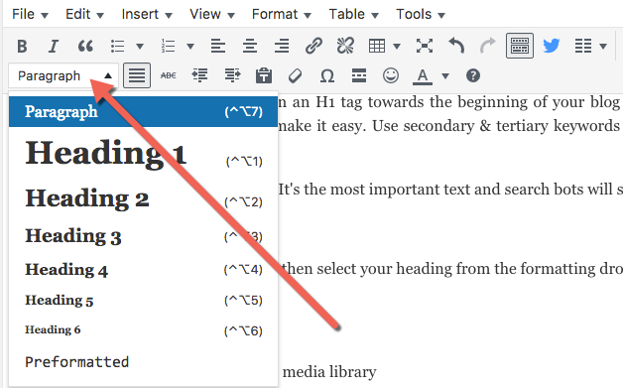Open the text color picker arrow
This screenshot has height=388, width=623.
point(445,76)
